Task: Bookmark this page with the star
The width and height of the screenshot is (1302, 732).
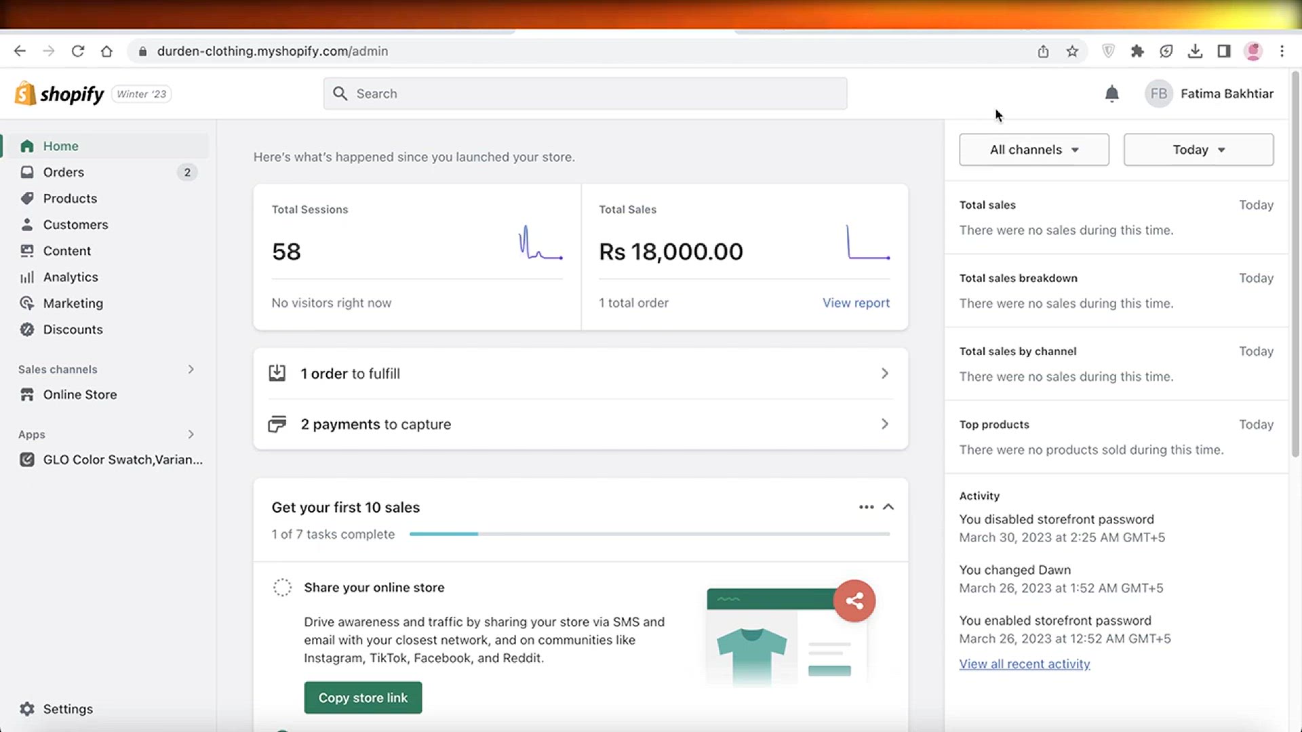Action: point(1072,51)
